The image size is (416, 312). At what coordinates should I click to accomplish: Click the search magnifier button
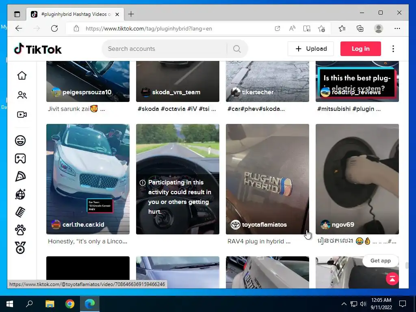(237, 49)
